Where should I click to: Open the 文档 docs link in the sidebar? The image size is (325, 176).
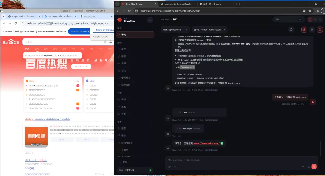[x=135, y=162]
